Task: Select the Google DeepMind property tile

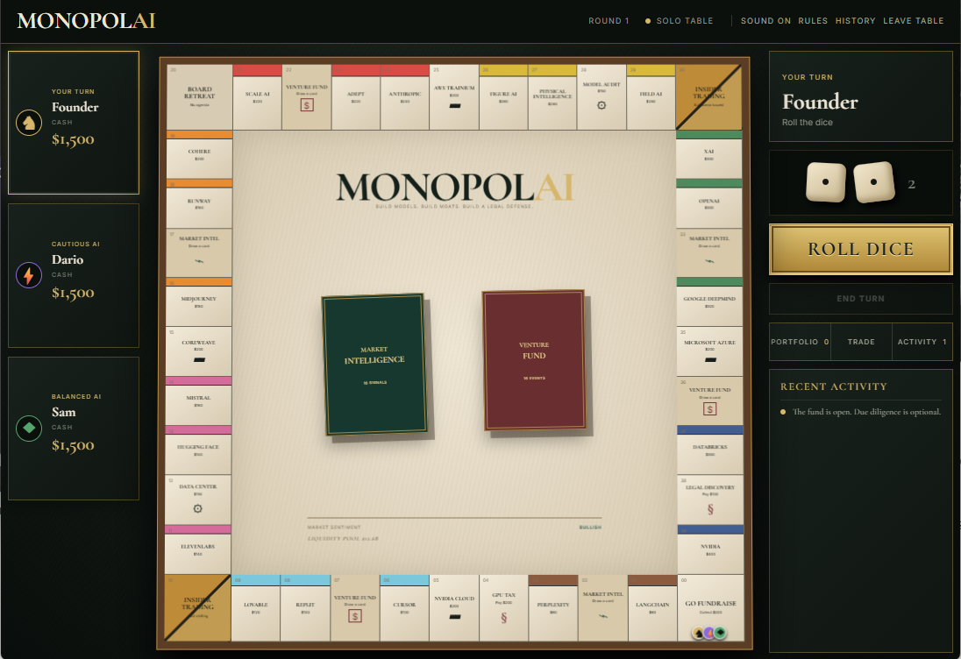Action: [x=709, y=301]
